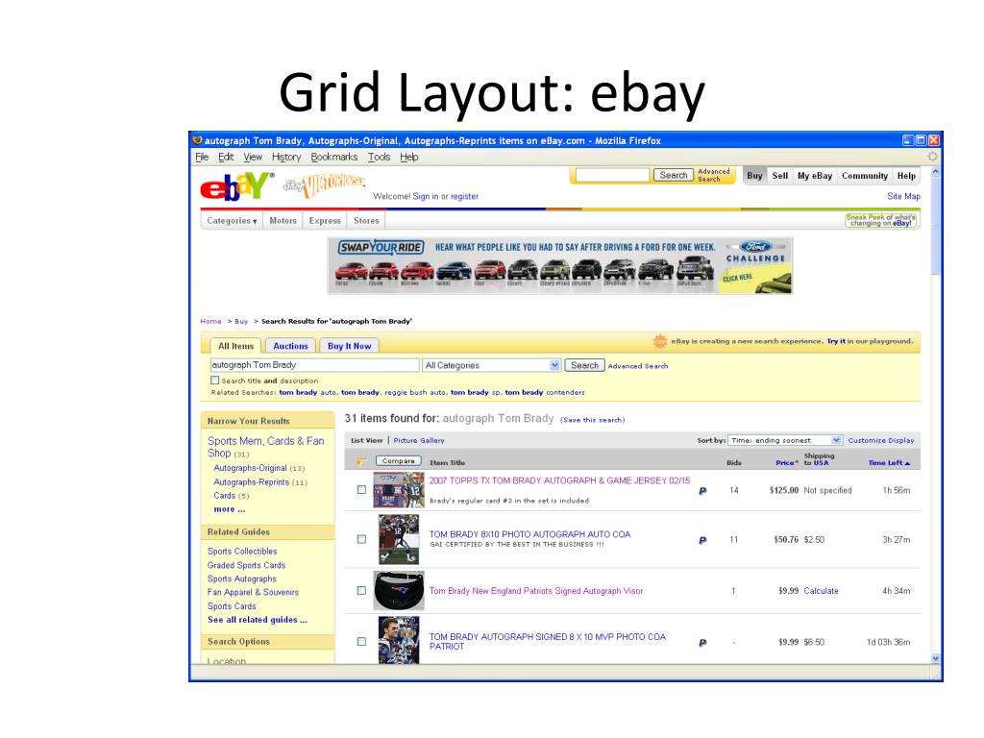Open Autographs-Original category link

pyautogui.click(x=250, y=468)
